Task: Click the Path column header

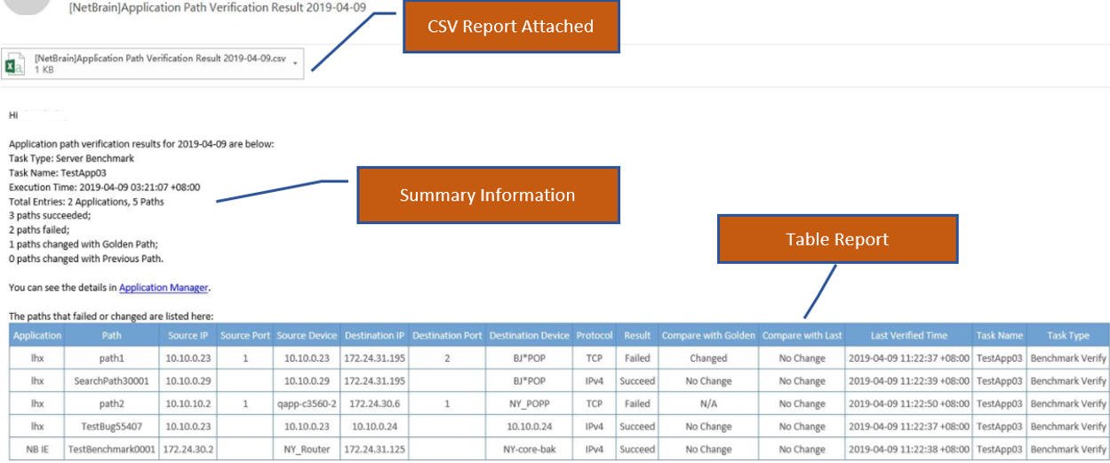Action: pos(112,336)
